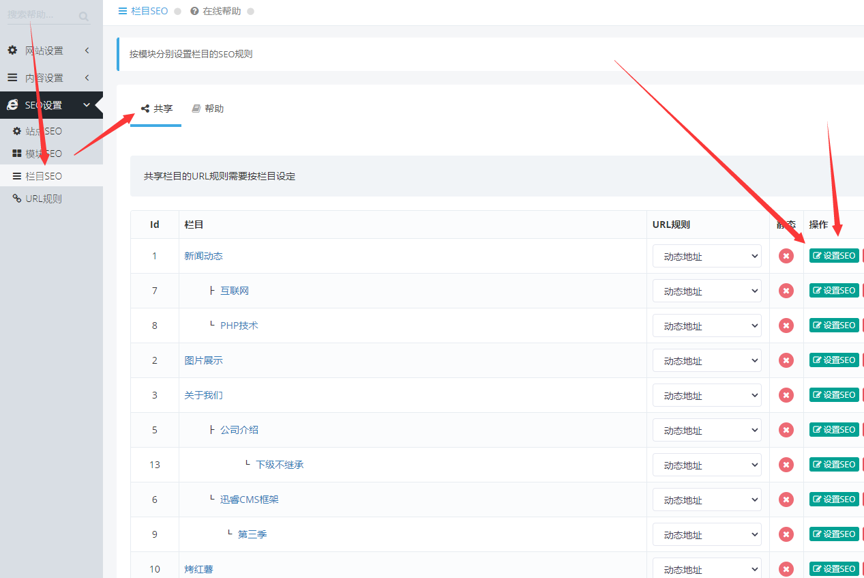This screenshot has height=578, width=864.
Task: Open URL规则 dropdown for 迅睿CMS框架
Action: tap(707, 500)
